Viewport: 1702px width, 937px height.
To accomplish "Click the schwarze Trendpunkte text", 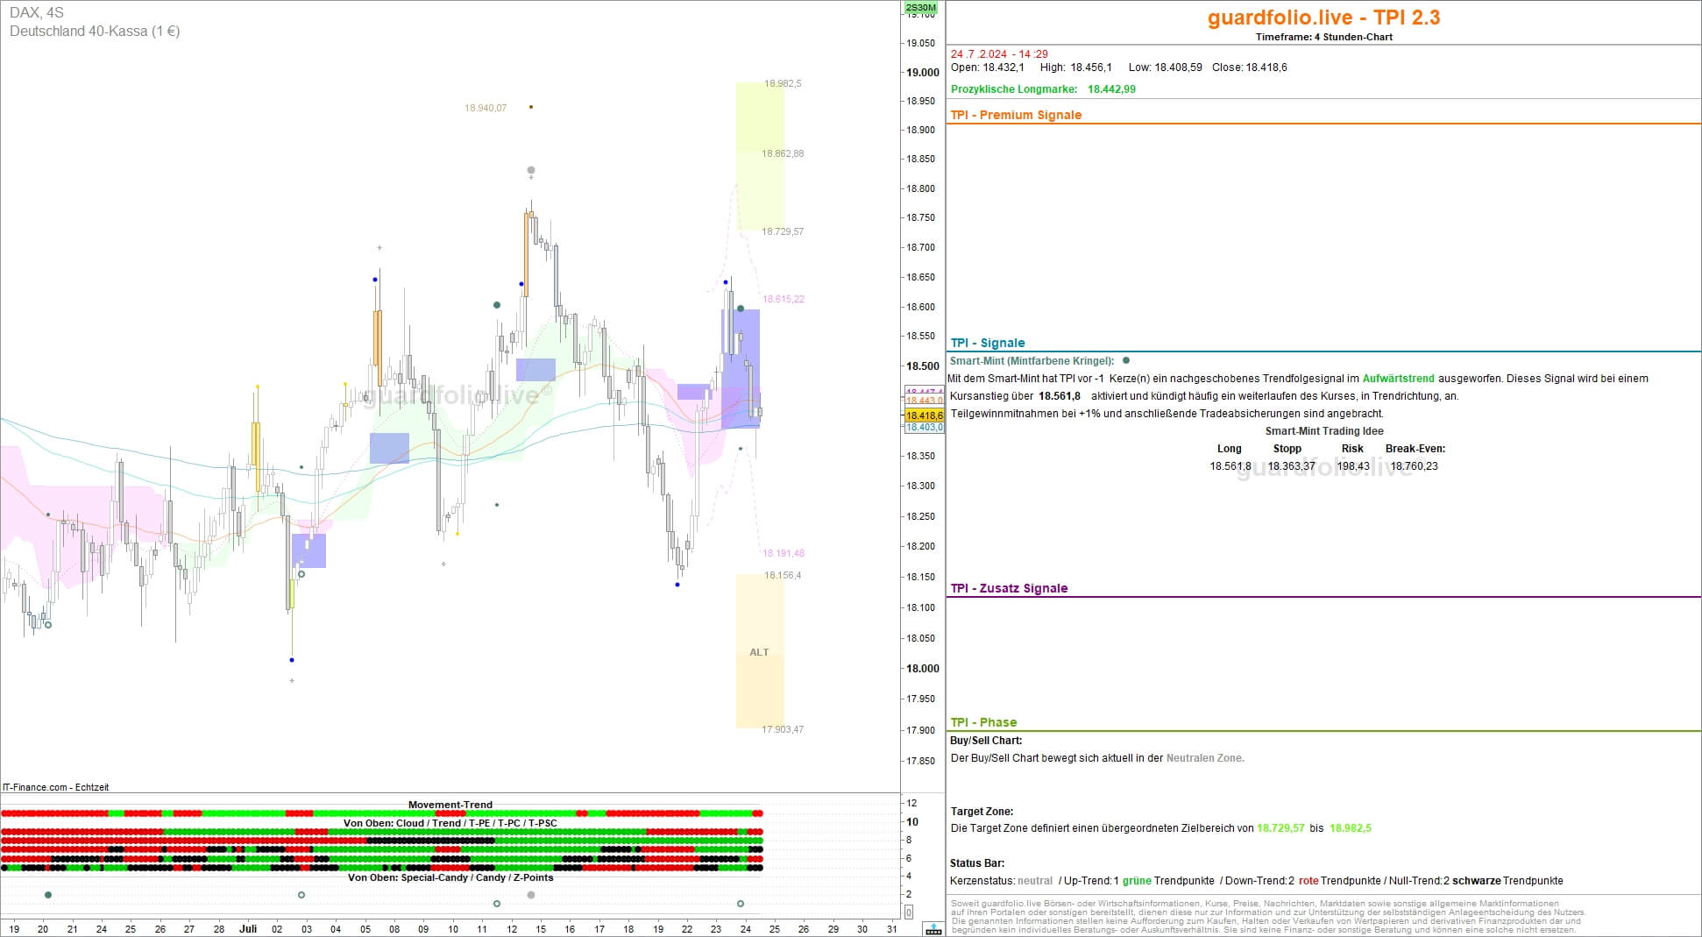I will point(1507,881).
